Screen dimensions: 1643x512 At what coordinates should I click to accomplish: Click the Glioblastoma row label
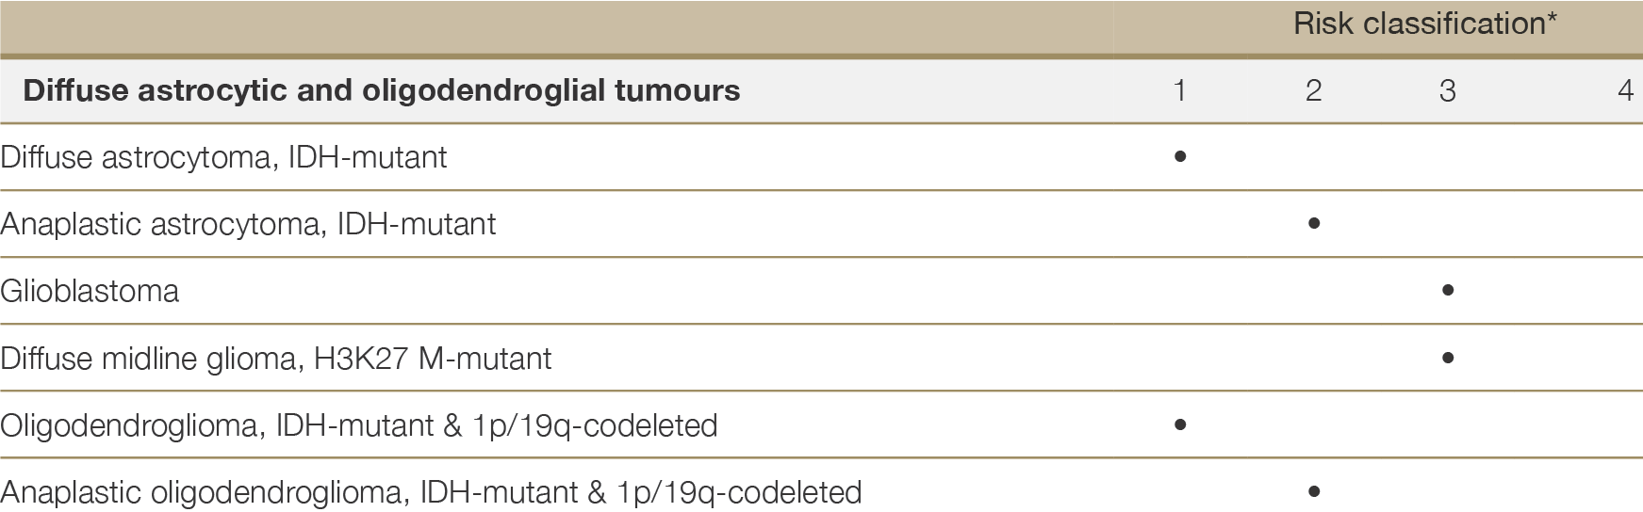pos(90,291)
